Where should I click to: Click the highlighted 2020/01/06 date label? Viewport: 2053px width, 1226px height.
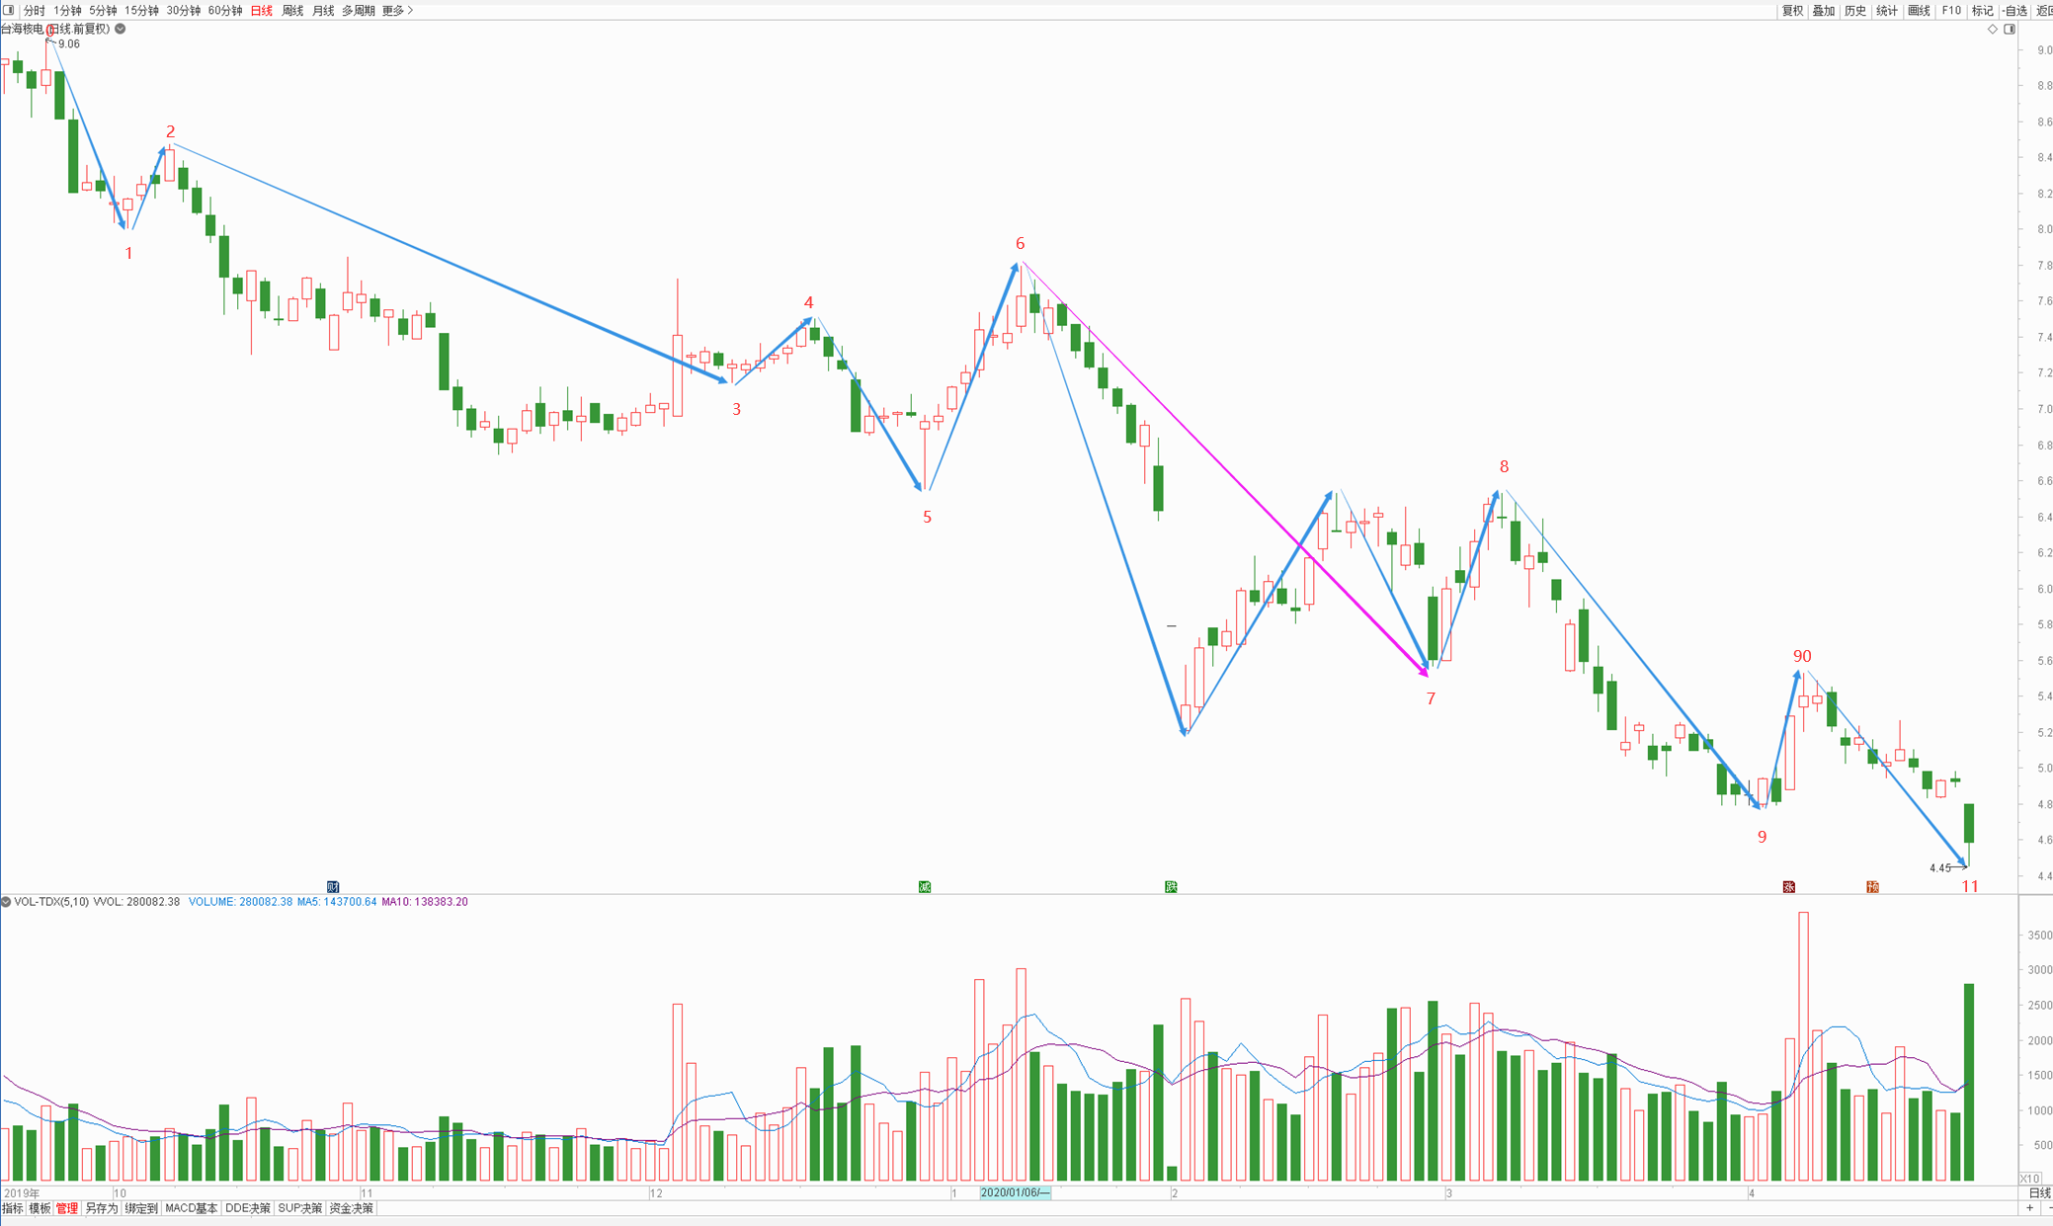pos(1015,1192)
